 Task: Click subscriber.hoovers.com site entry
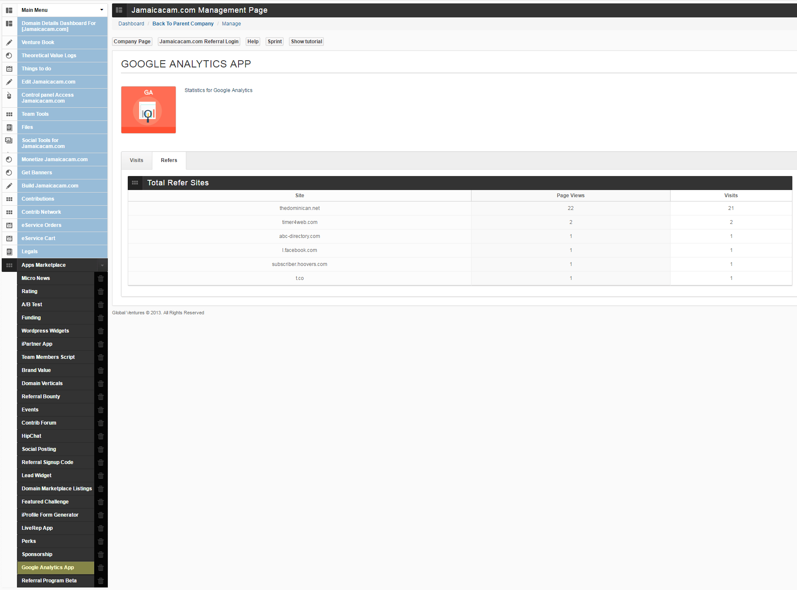click(300, 264)
